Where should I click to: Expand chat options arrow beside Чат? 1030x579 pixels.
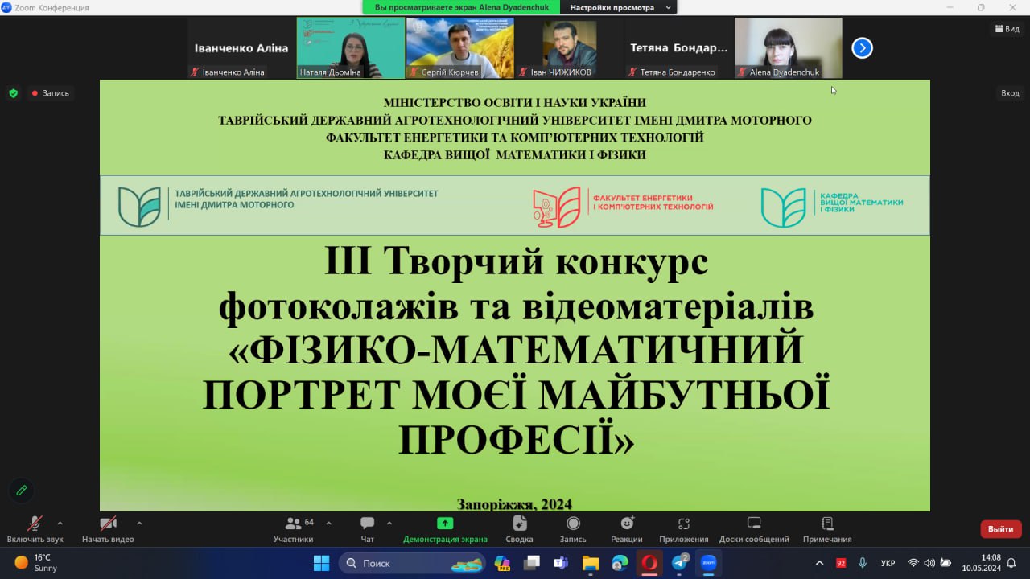coord(389,523)
